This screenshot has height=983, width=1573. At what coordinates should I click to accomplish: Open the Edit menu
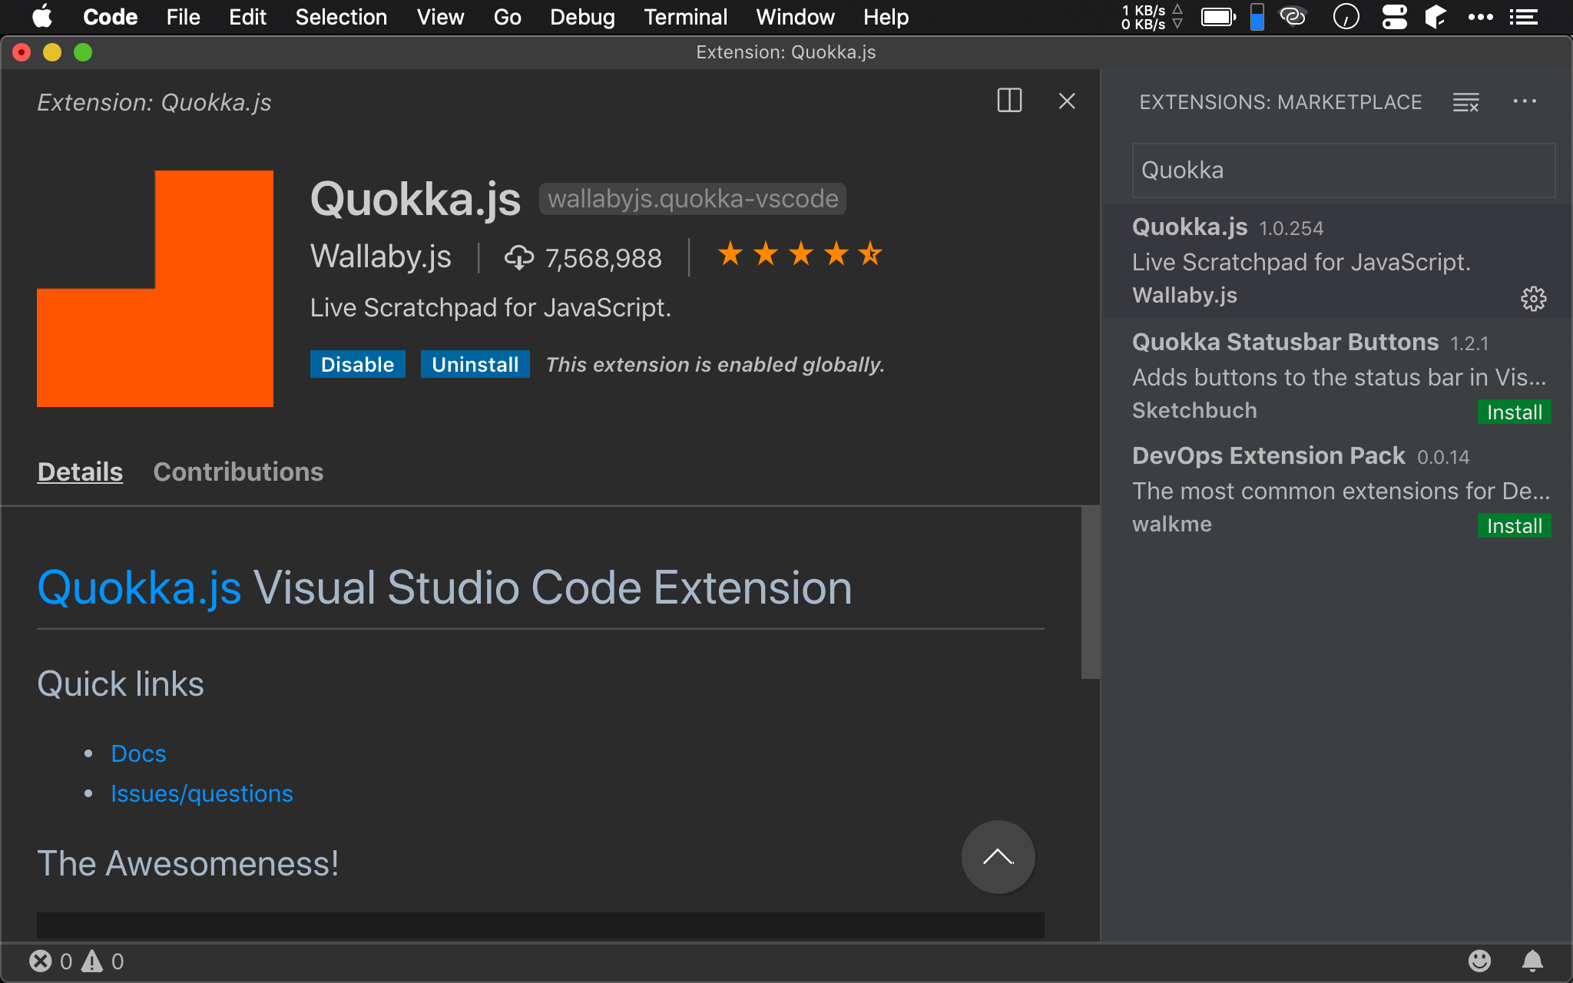[247, 17]
